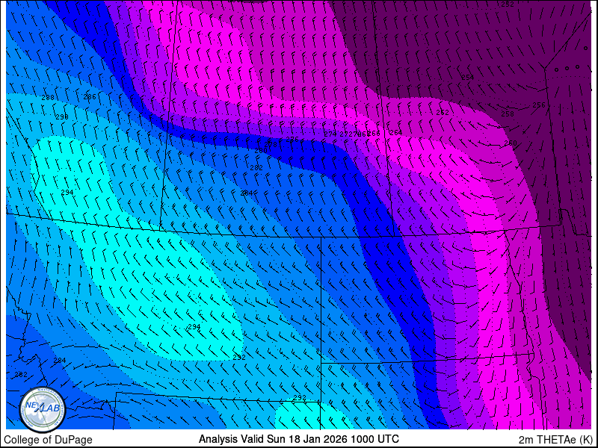Image resolution: width=598 pixels, height=448 pixels.
Task: Click the 274 contour label
Action: 330,134
